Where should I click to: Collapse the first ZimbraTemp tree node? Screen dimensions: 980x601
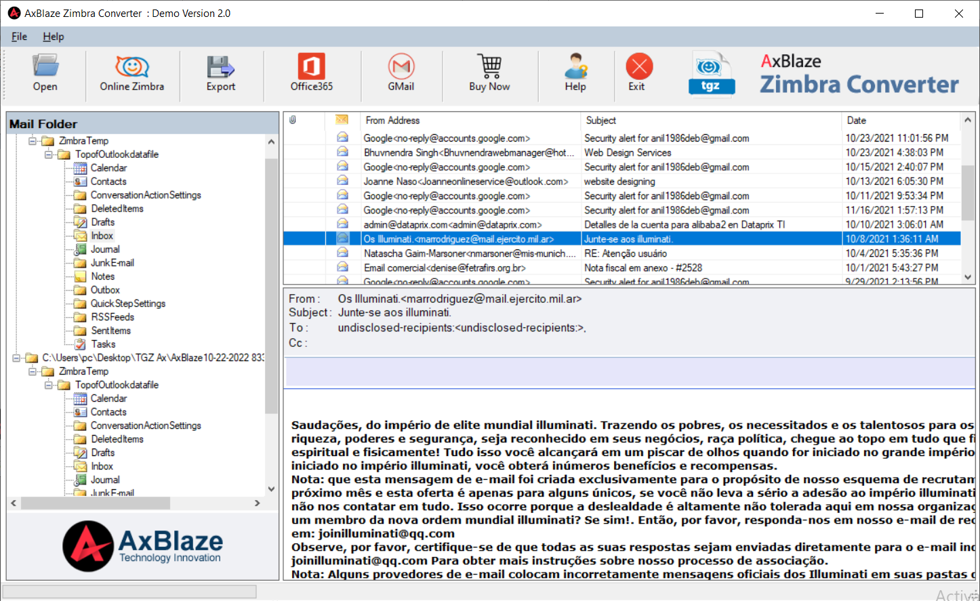tap(32, 141)
